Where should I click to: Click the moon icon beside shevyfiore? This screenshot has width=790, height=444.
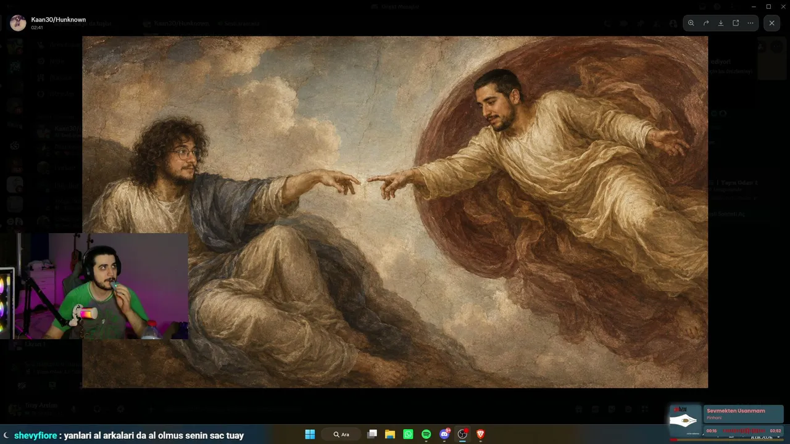(x=6, y=435)
